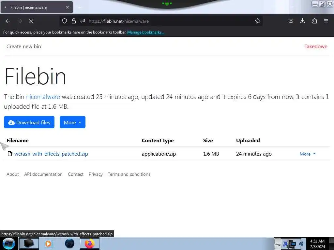Open the Contact footer link

pyautogui.click(x=76, y=174)
